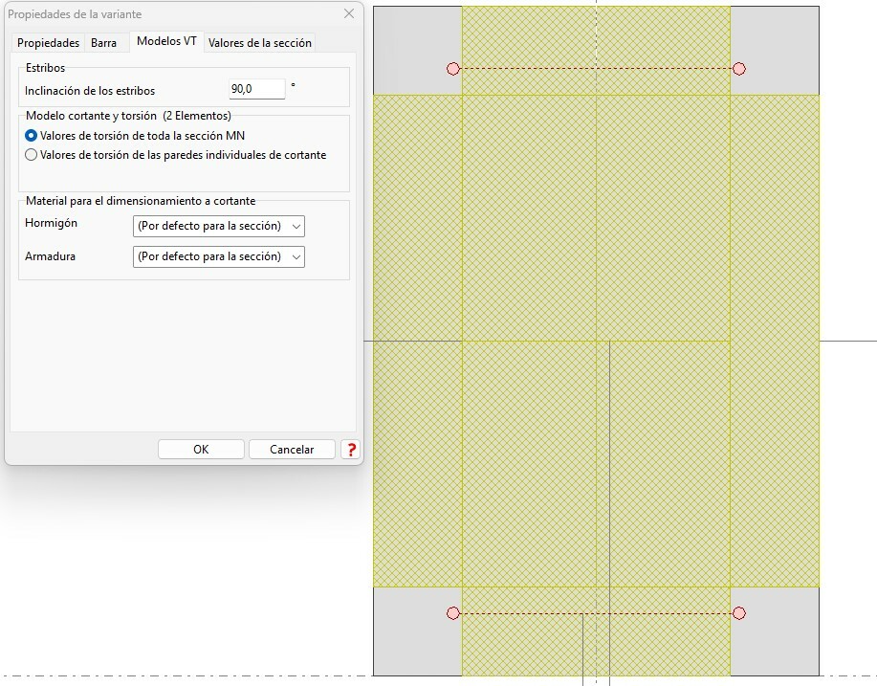
Task: Expand the Armadura material dropdown
Action: pos(218,256)
